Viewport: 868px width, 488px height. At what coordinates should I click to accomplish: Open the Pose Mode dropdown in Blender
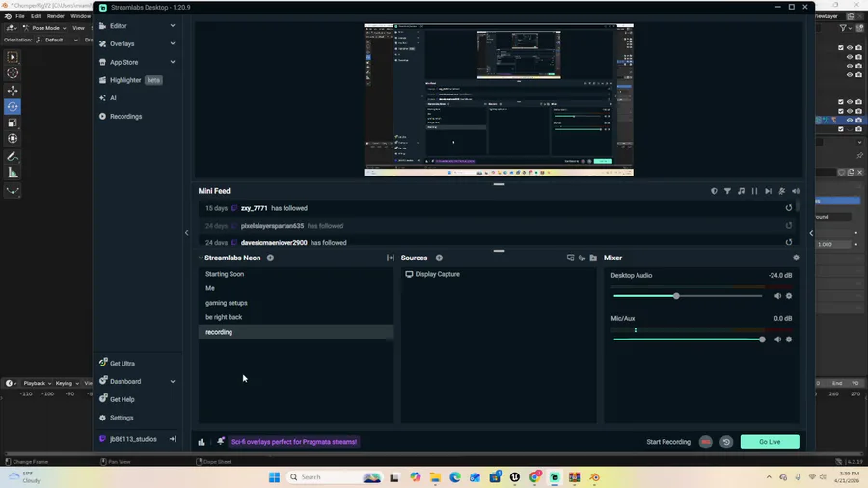point(44,28)
